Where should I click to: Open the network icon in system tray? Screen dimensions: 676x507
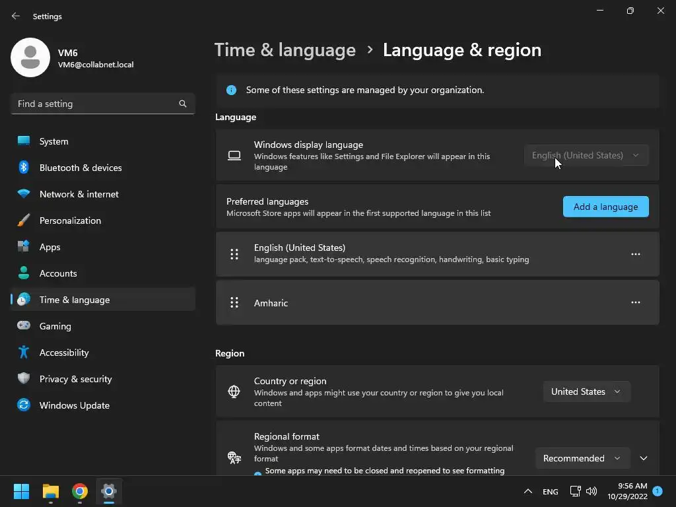(575, 491)
